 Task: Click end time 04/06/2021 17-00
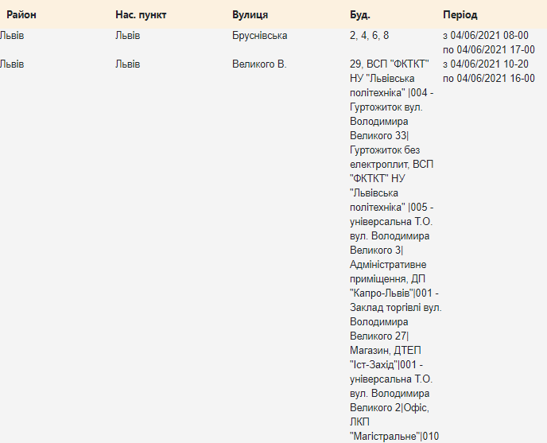click(488, 49)
